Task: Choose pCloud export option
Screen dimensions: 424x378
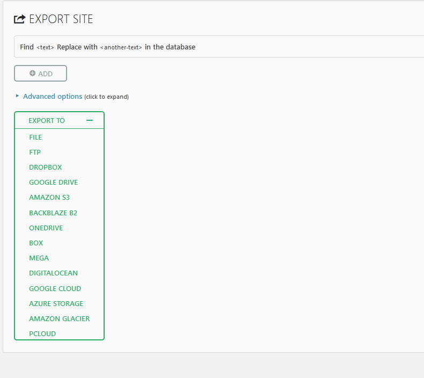Action: point(42,334)
